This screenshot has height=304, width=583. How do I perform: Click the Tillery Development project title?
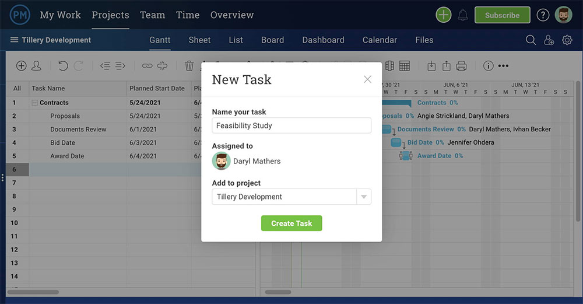click(x=56, y=40)
